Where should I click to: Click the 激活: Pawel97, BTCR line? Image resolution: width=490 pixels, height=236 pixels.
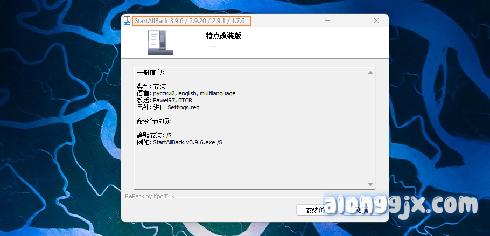(164, 100)
